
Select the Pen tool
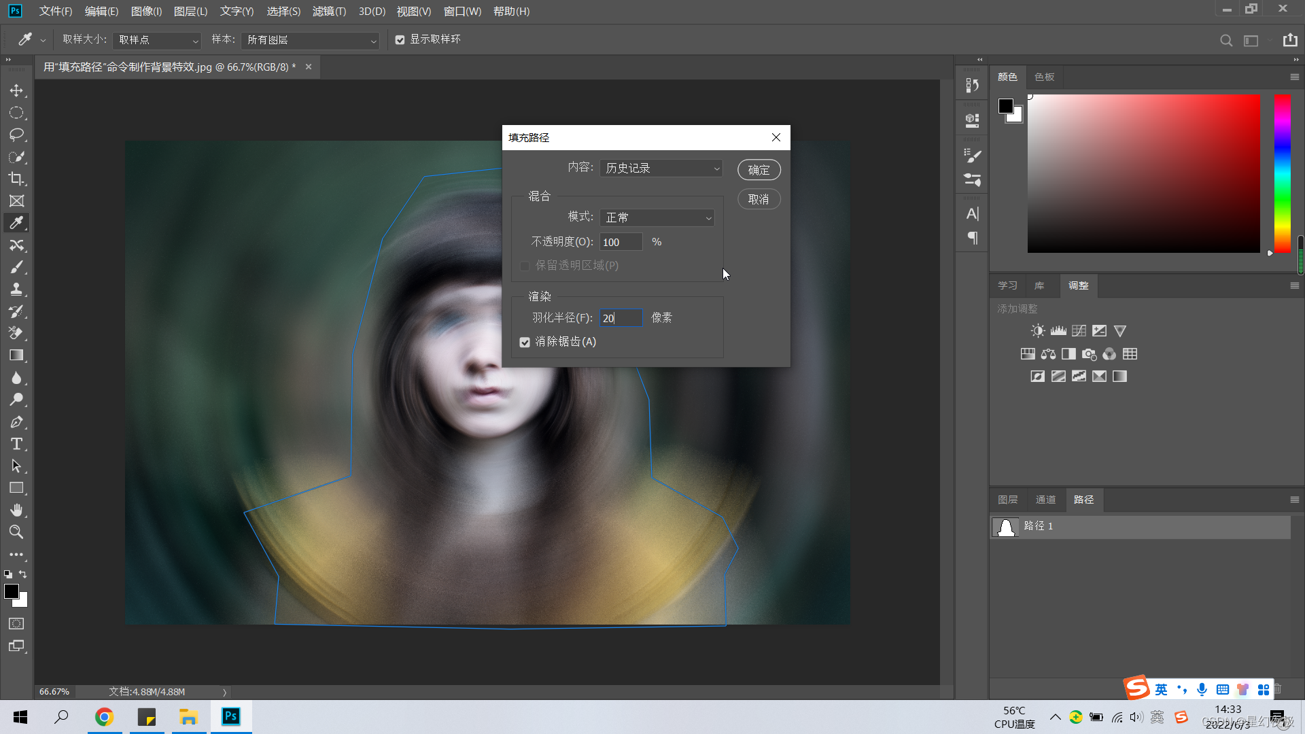click(16, 422)
